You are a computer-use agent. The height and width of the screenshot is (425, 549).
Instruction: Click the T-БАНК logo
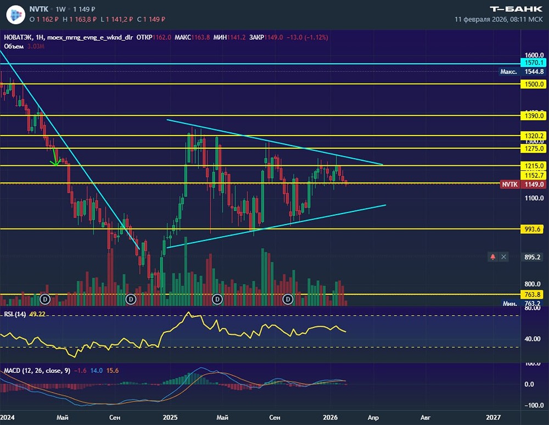tap(516, 9)
